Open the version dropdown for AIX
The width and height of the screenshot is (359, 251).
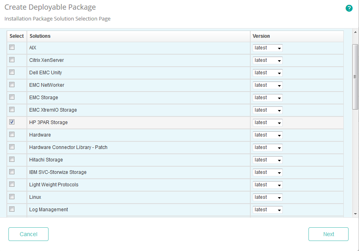coord(268,48)
